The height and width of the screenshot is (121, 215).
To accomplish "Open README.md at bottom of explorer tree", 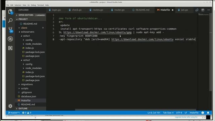I will click(x=31, y=105).
